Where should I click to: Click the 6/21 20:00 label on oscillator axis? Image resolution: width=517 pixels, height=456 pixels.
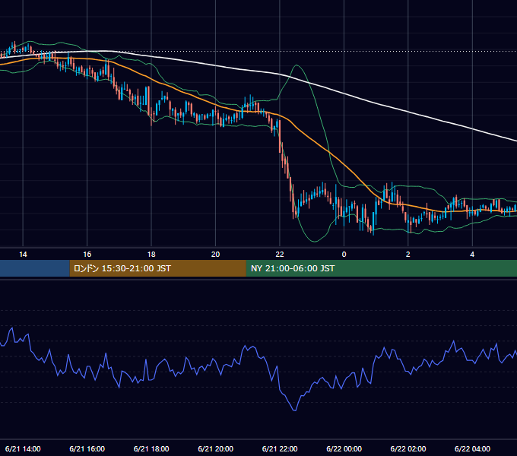coord(215,448)
